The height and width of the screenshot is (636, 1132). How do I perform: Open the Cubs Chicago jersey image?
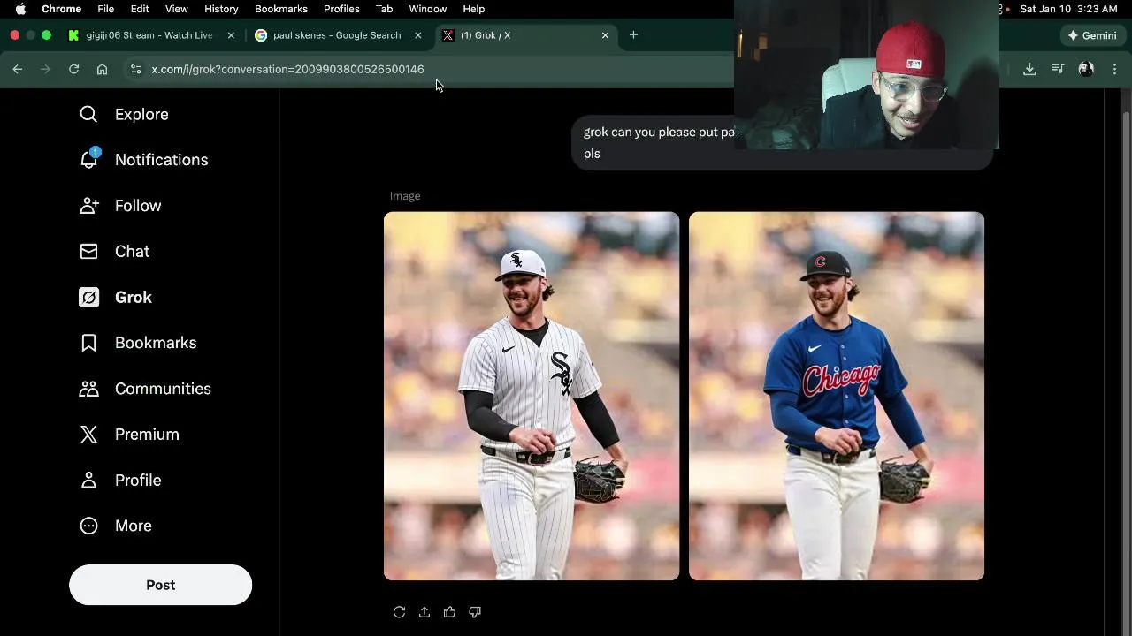(x=837, y=396)
